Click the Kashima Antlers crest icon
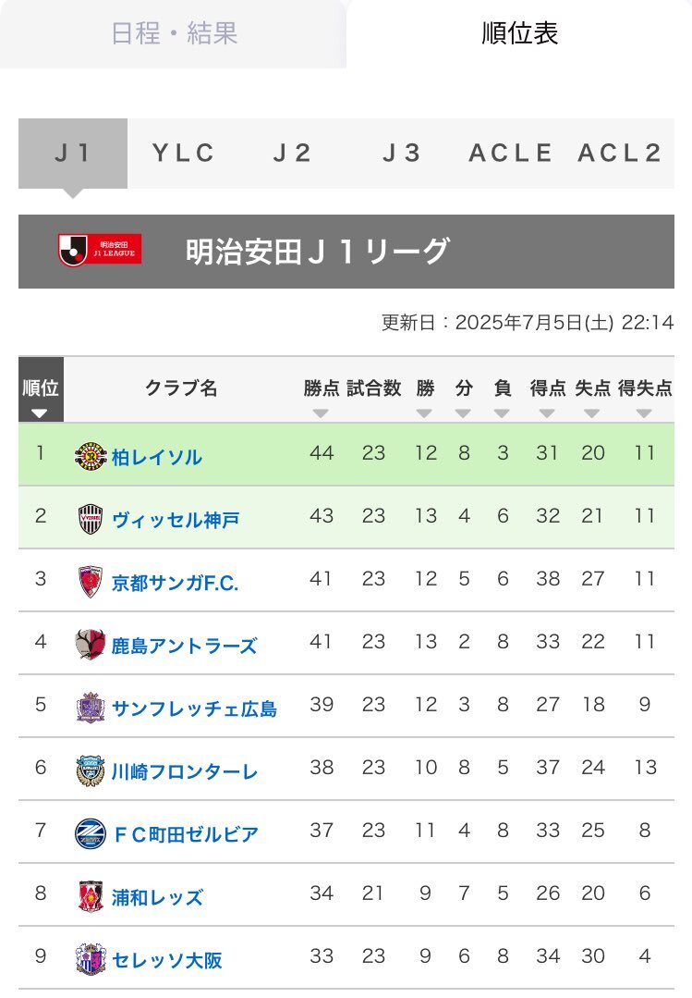Viewport: 692px width, 998px height. [91, 644]
